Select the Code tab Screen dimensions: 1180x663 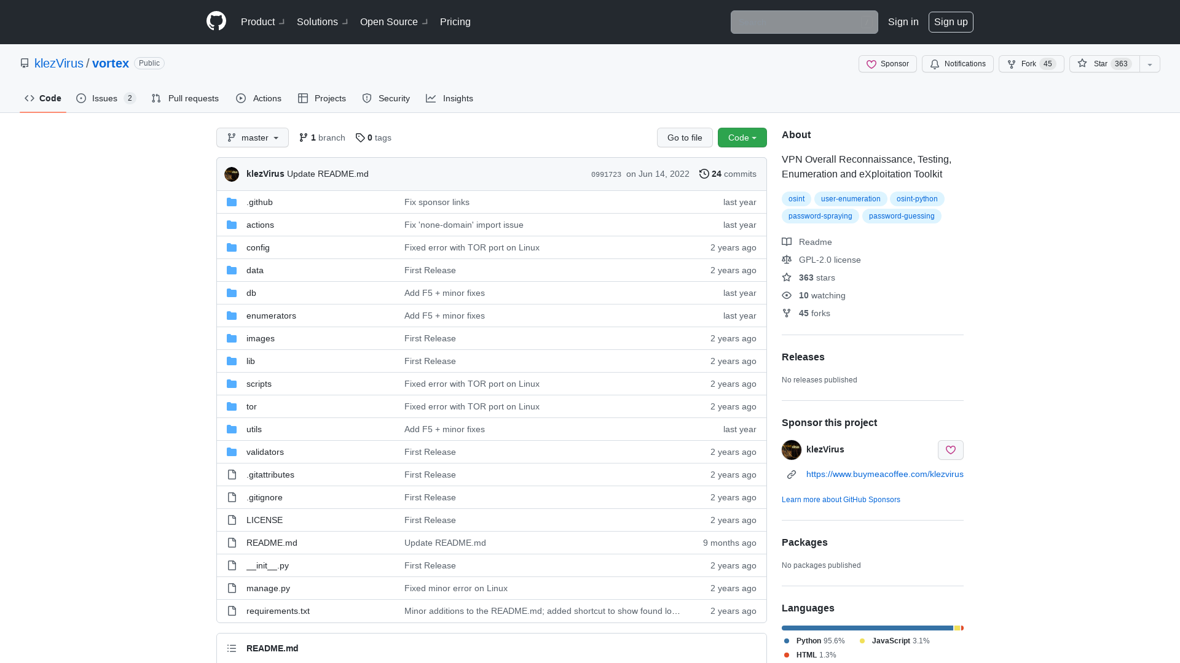43,98
